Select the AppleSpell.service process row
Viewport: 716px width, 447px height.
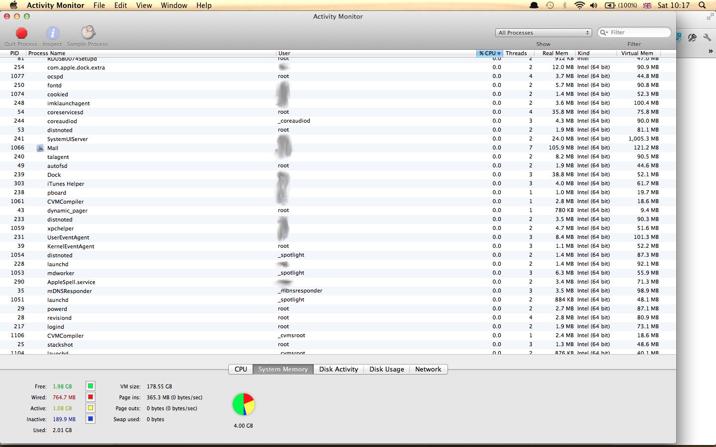coord(338,282)
